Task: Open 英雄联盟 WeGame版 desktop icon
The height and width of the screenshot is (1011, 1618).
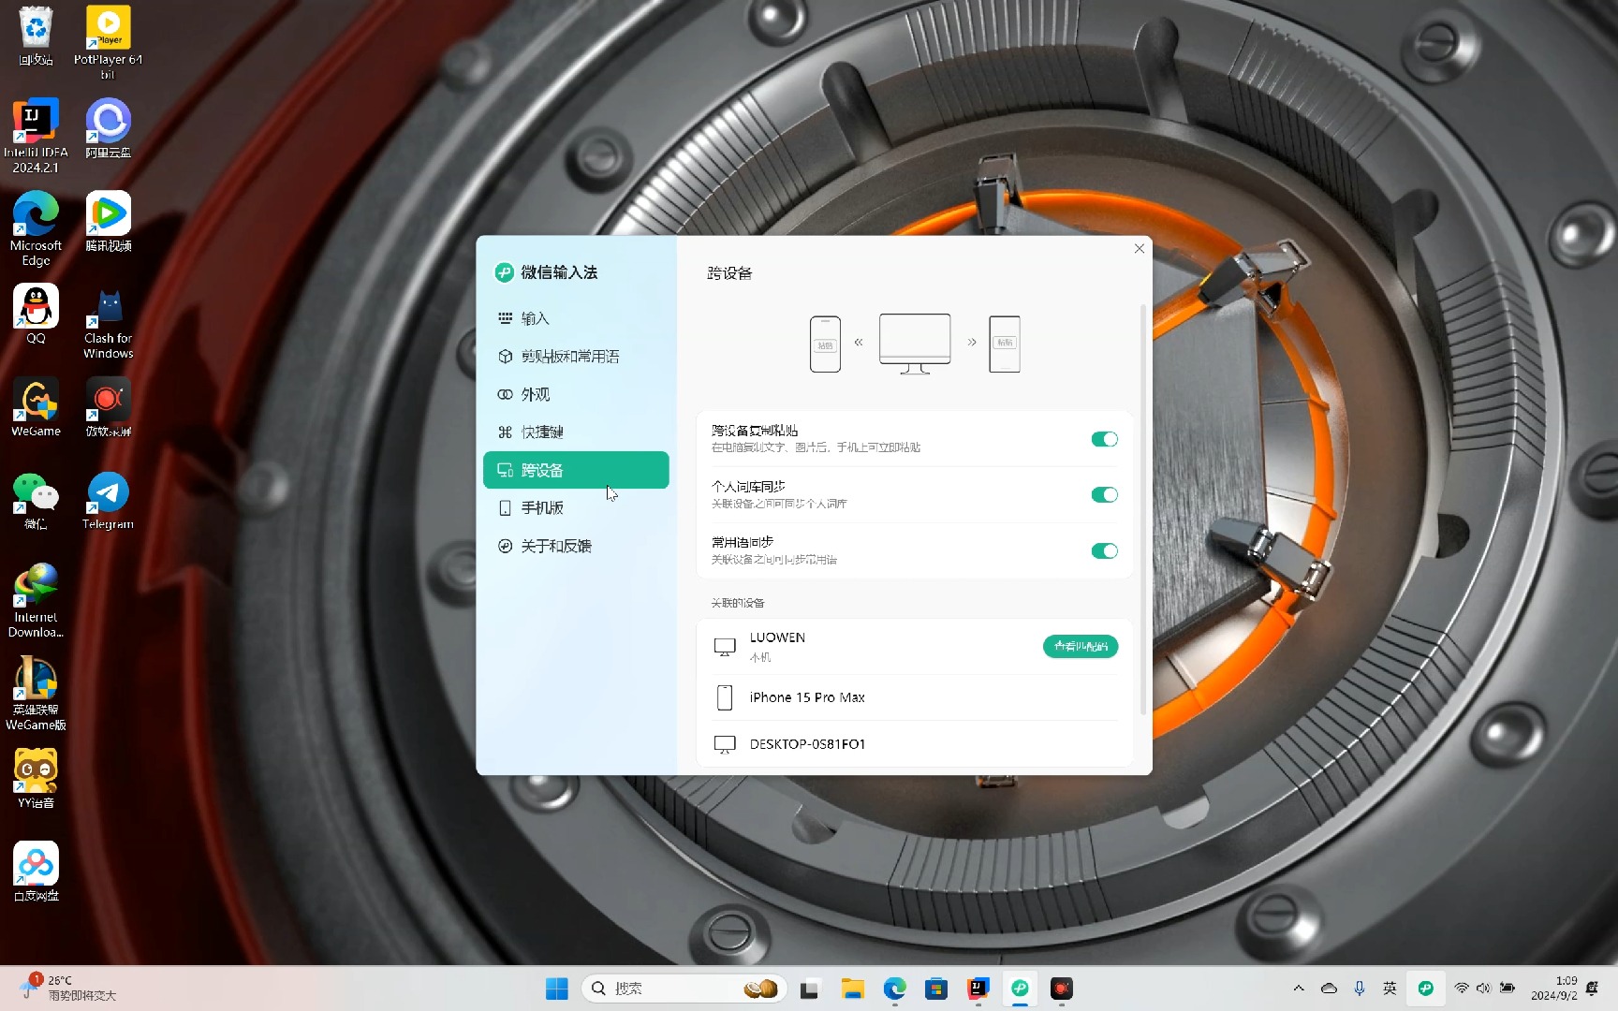Action: 36,693
